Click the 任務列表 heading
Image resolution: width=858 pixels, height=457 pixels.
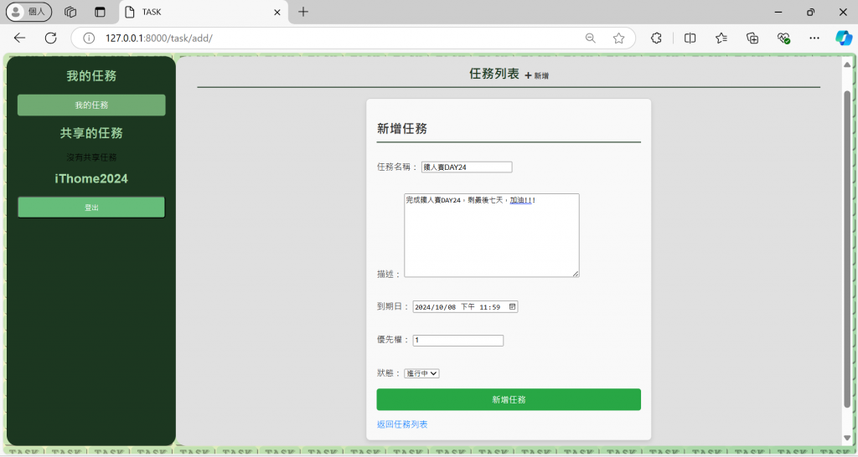[494, 74]
